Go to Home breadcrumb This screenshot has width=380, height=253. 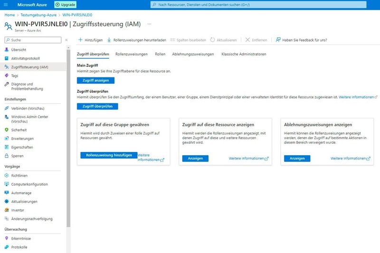pos(9,15)
